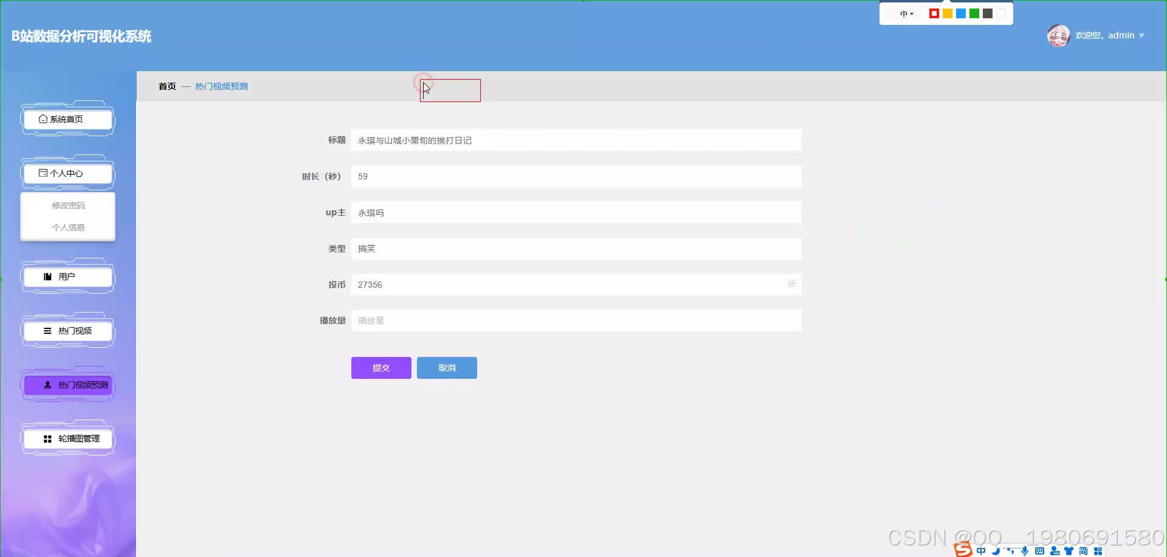This screenshot has width=1167, height=557.
Task: Click the 热门视频 list icon in sidebar
Action: pos(47,331)
